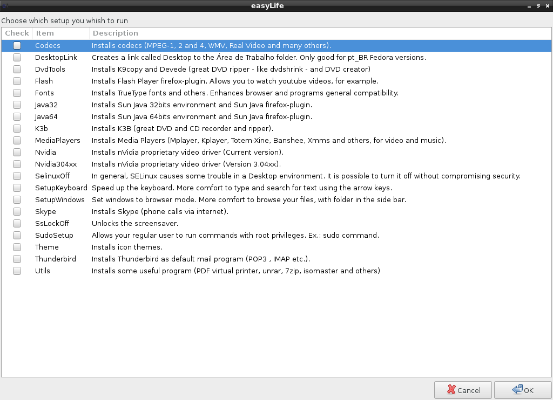Select the Codecs item name
Screen dimensions: 553x400
tap(48, 45)
